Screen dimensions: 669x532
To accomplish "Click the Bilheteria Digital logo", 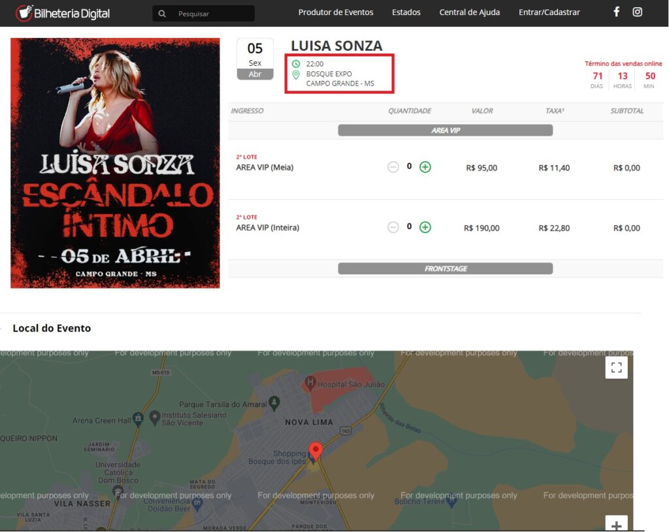I will coord(63,13).
